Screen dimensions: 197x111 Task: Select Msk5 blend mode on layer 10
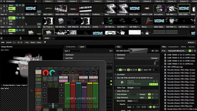pyautogui.click(x=11, y=6)
